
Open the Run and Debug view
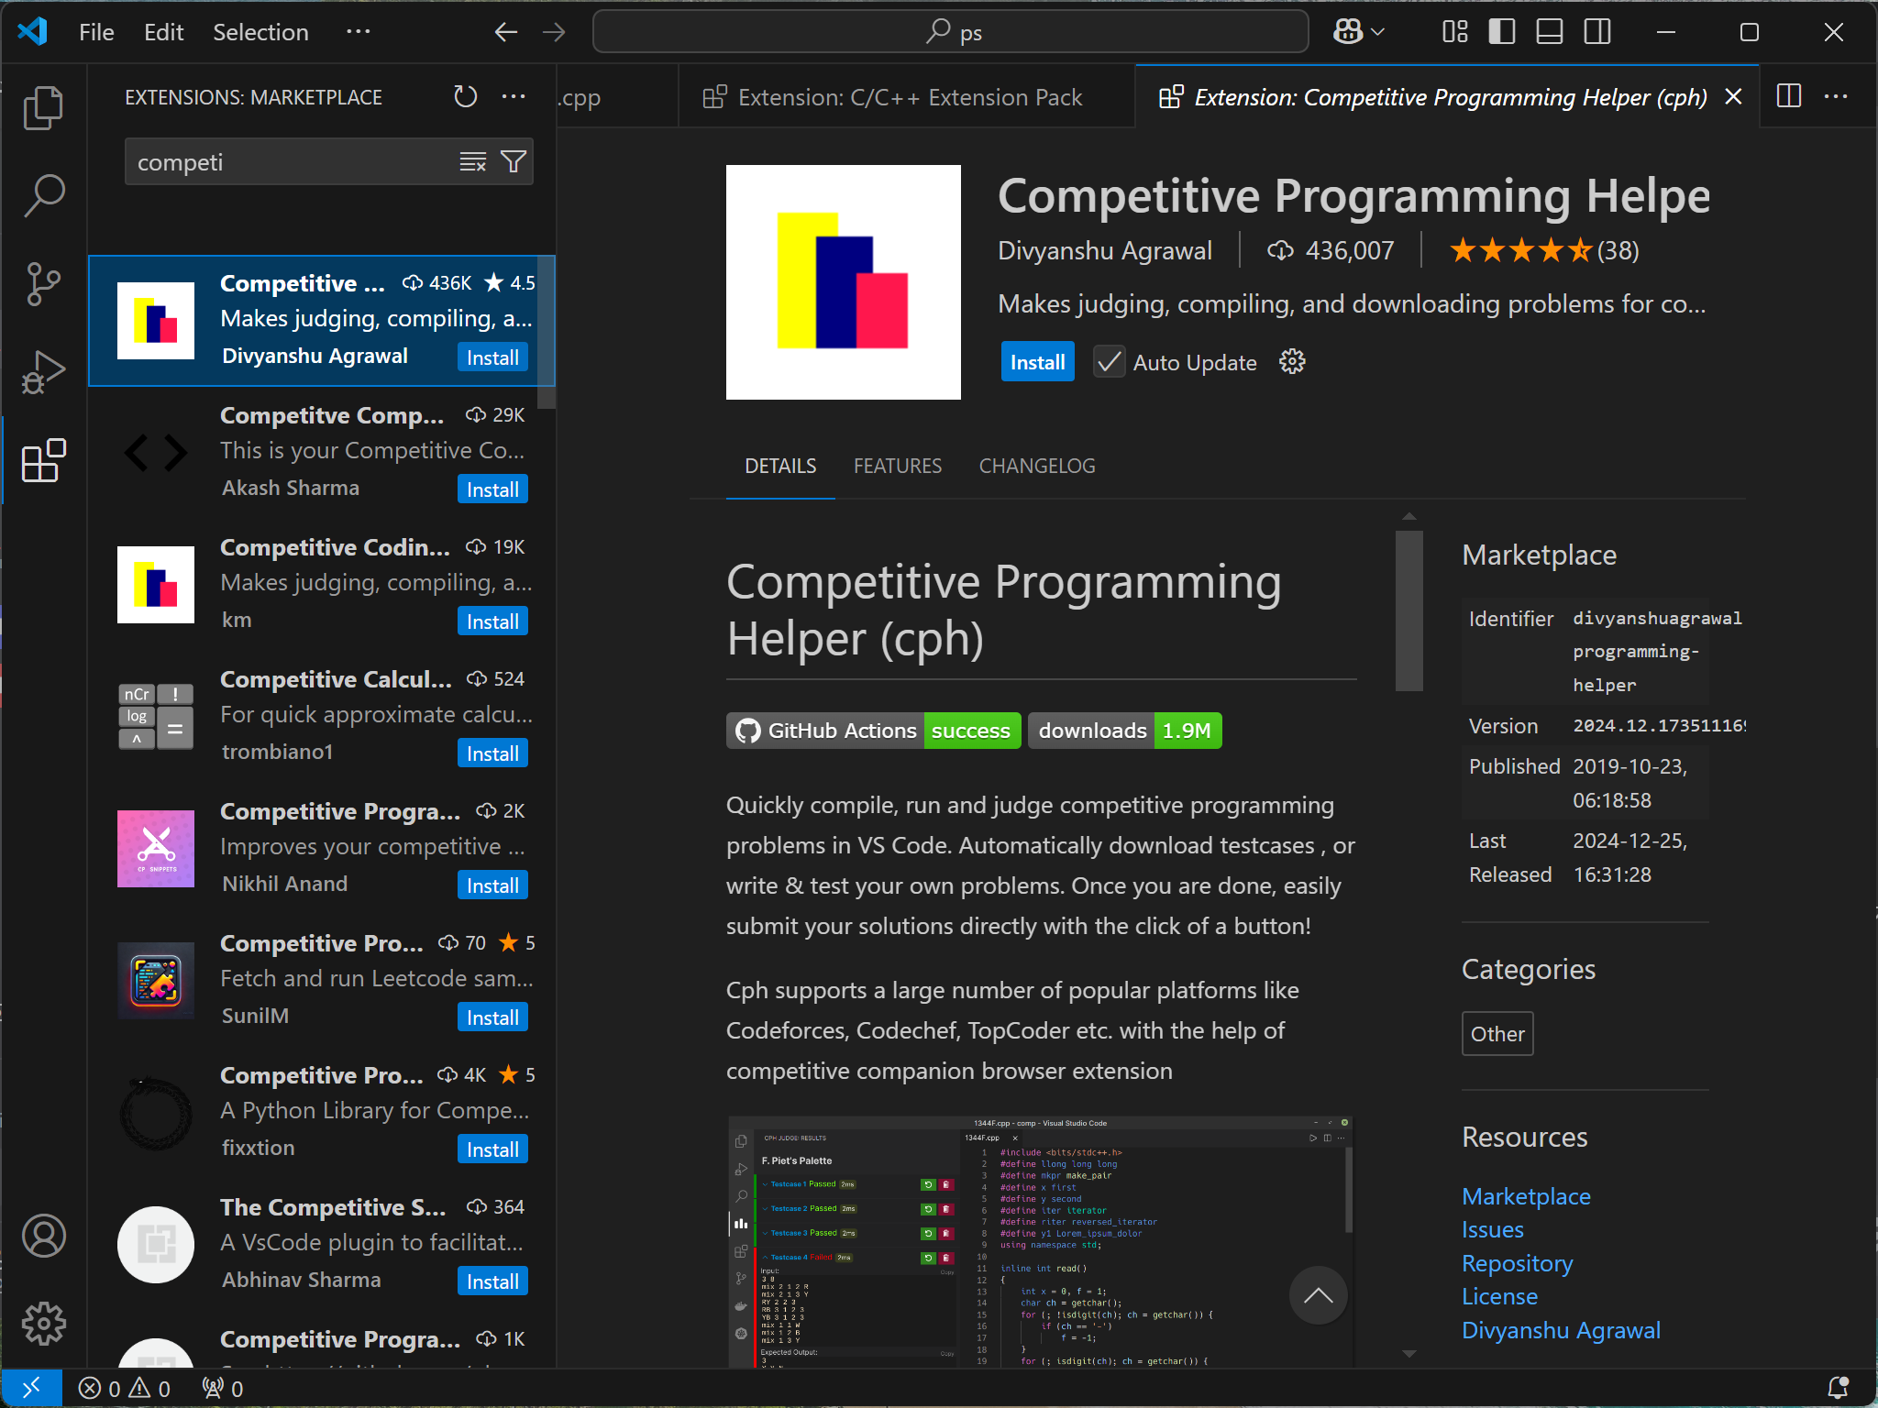(x=43, y=372)
